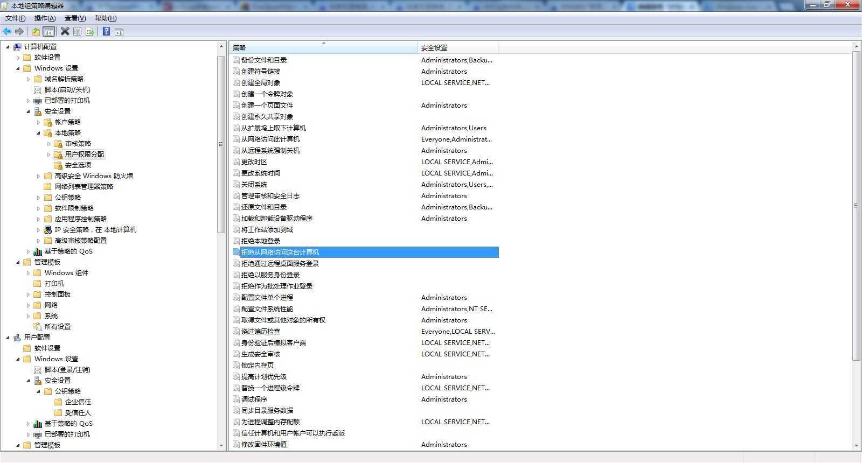
Task: Toggle the Show/Hide Action Pane toolbar icon
Action: tap(119, 32)
